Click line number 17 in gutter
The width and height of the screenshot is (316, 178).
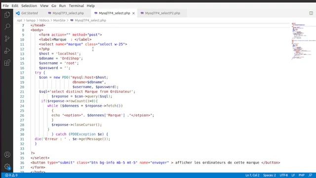(22, 73)
